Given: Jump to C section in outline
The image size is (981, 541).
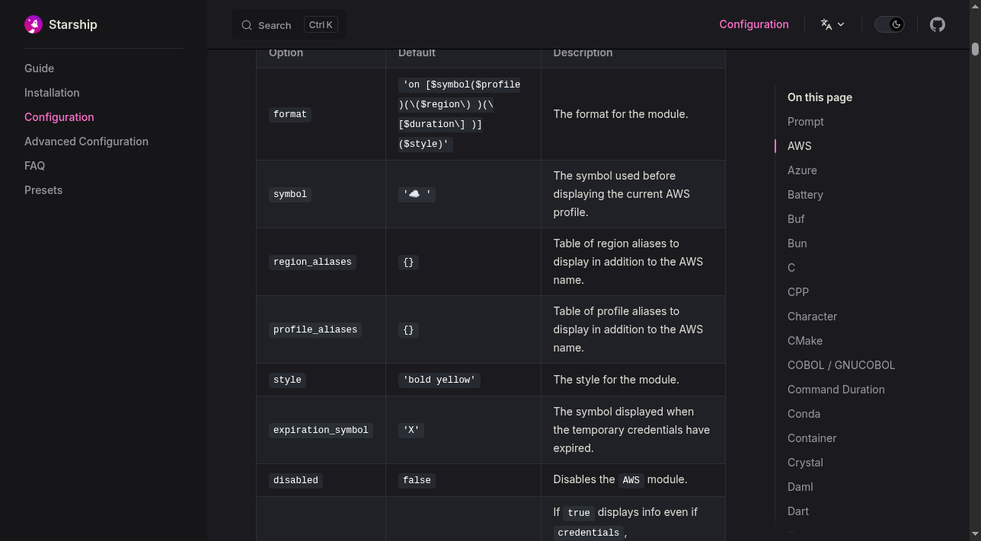Looking at the screenshot, I should 791,268.
